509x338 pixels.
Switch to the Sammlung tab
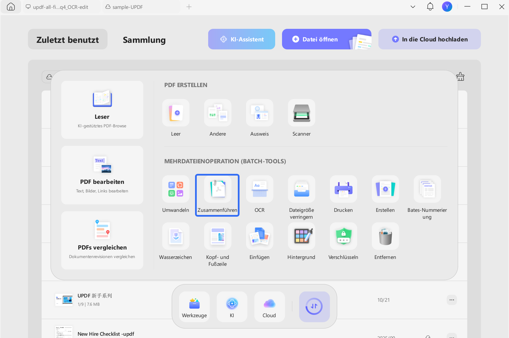coord(144,40)
